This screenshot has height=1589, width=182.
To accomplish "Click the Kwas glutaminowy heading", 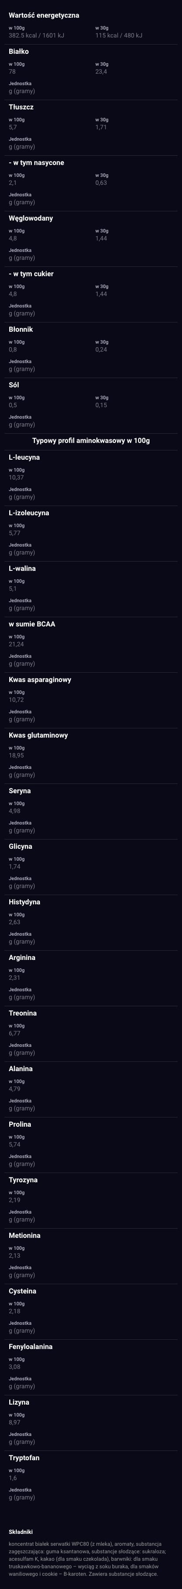I will coord(38,735).
